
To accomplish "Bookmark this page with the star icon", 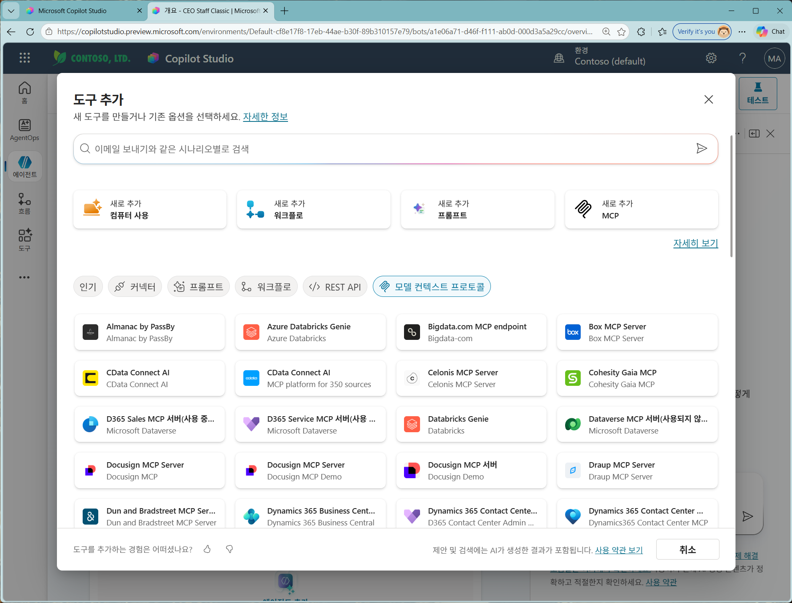I will (x=621, y=32).
